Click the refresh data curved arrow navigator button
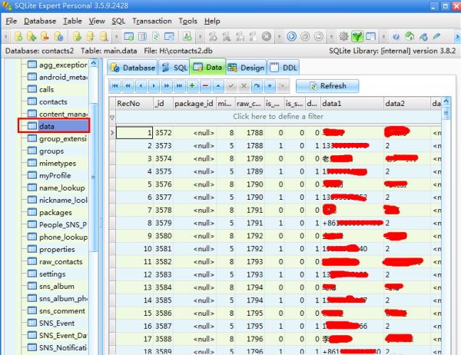The image size is (461, 355). point(257,86)
